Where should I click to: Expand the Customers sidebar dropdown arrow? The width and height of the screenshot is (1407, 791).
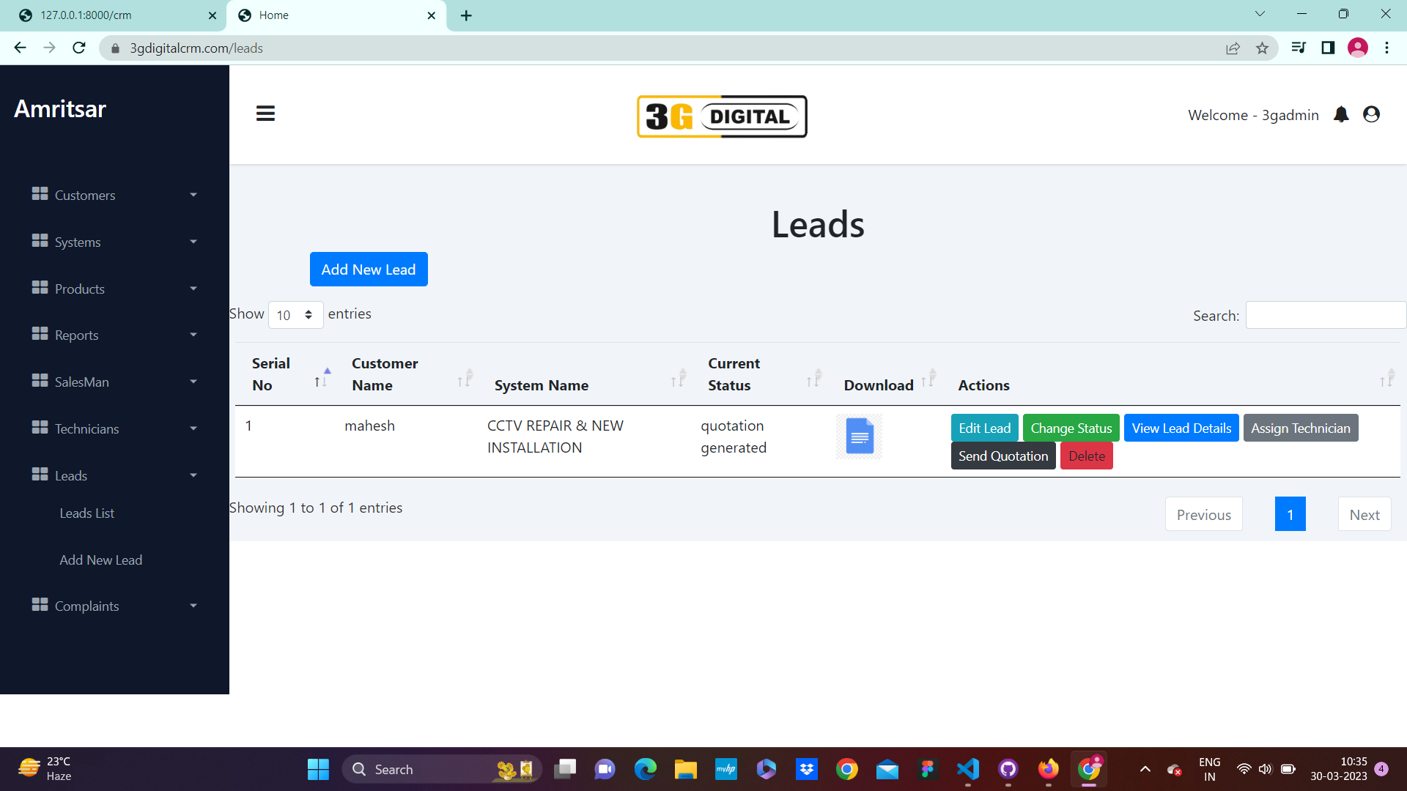[x=193, y=195]
